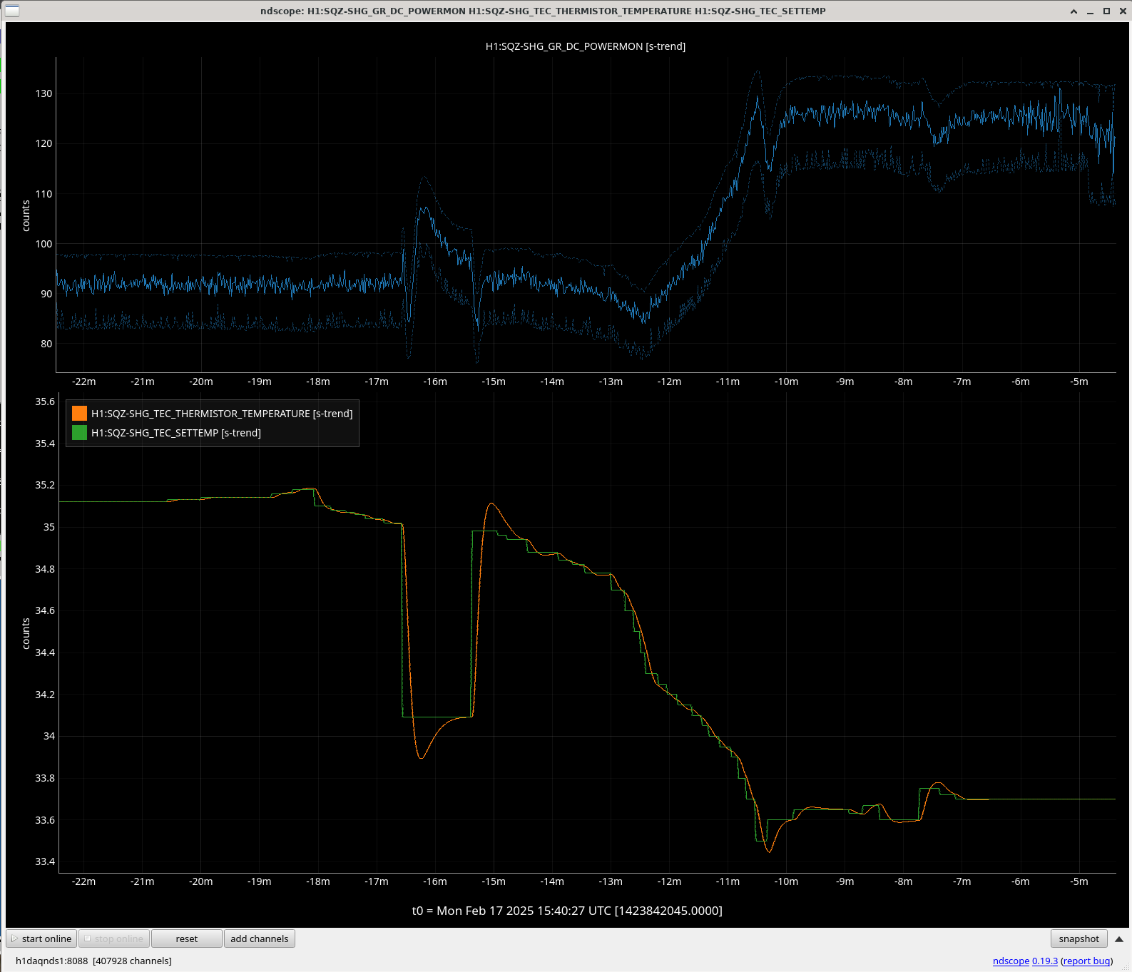The height and width of the screenshot is (972, 1132).
Task: Open the ndscope link
Action: pyautogui.click(x=1011, y=961)
